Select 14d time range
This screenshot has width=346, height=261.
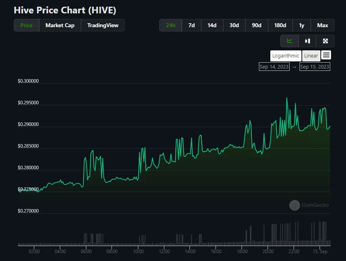(x=212, y=25)
